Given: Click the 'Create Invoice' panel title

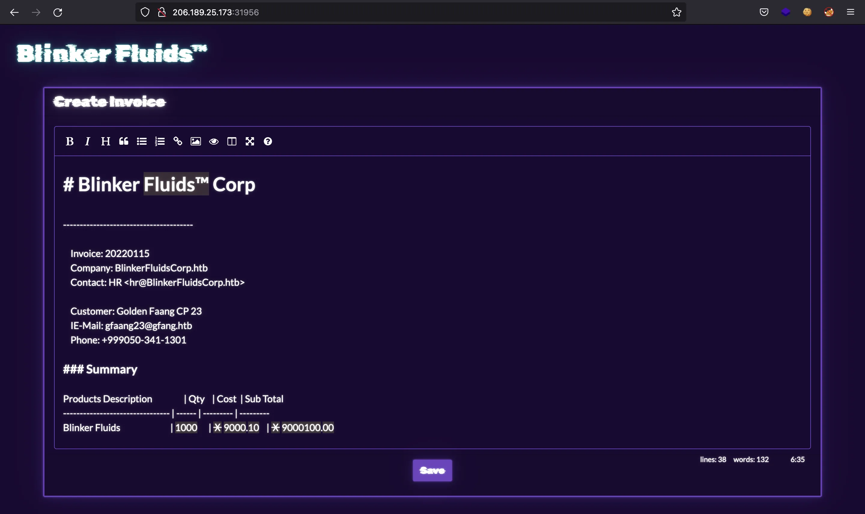Looking at the screenshot, I should click(109, 101).
